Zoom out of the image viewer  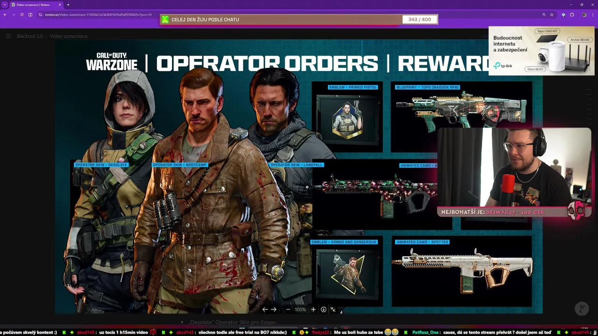tap(288, 309)
